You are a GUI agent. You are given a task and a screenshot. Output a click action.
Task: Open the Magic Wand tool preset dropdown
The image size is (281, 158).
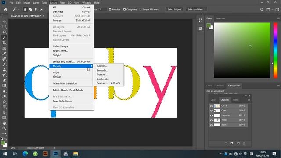[x=18, y=10]
